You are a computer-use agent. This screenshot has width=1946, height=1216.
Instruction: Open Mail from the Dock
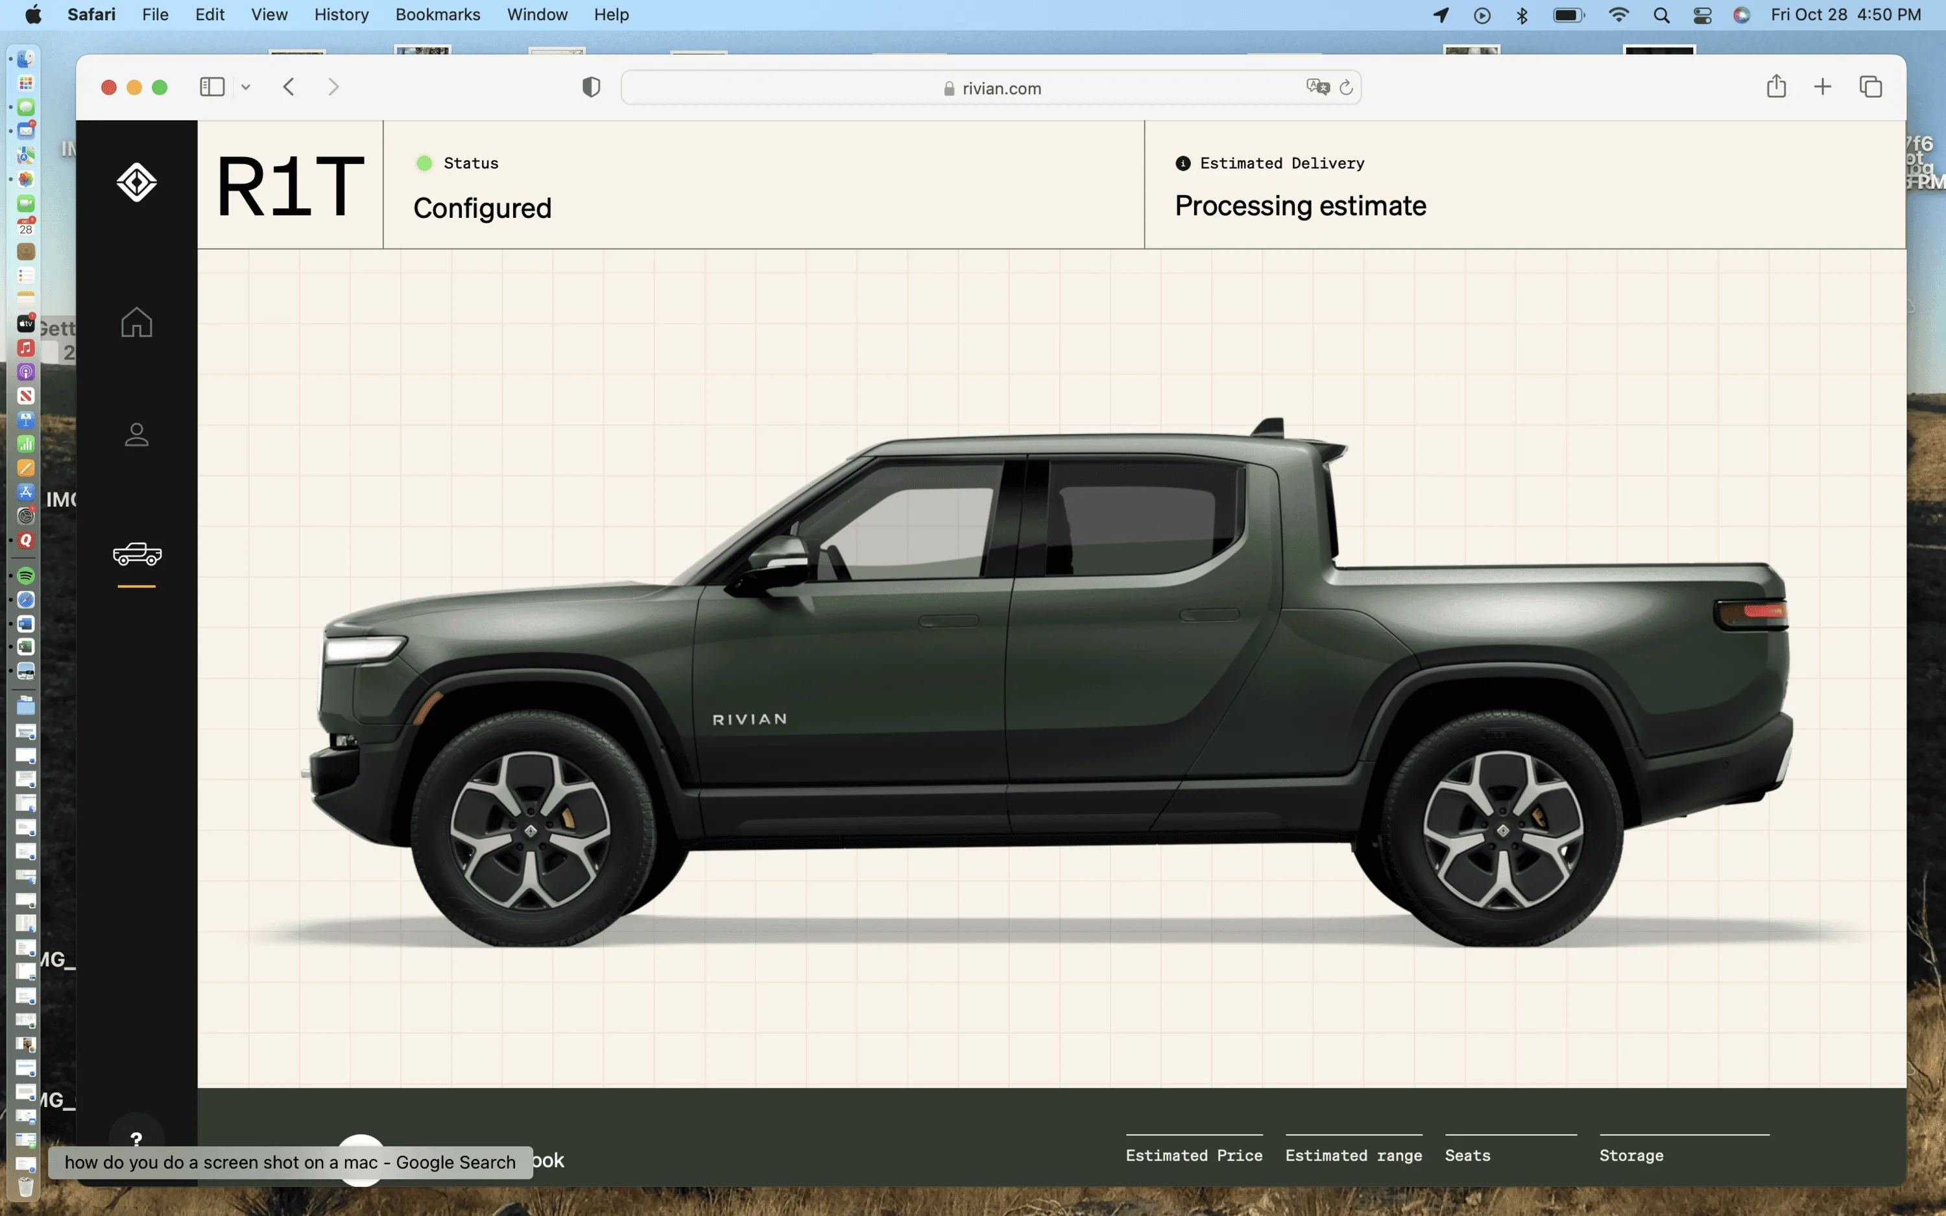click(x=26, y=130)
